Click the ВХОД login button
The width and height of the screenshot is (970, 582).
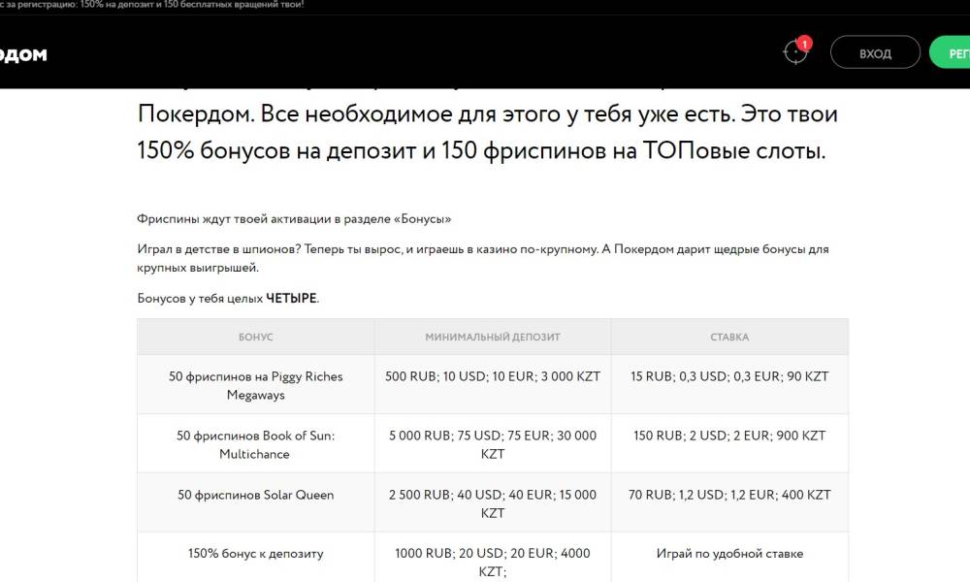(x=875, y=52)
